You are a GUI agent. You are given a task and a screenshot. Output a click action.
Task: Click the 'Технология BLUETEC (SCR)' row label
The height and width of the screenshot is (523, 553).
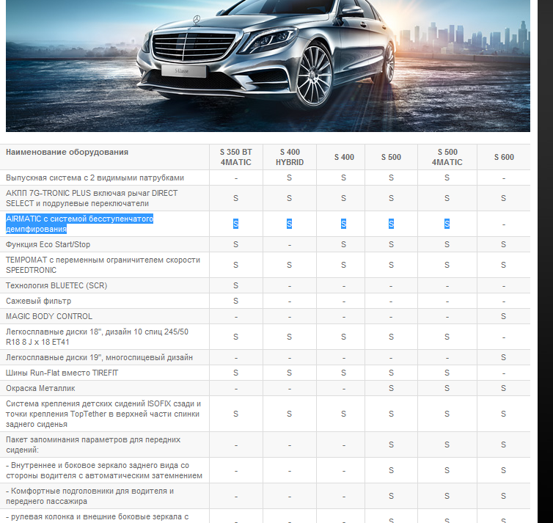[x=56, y=285]
